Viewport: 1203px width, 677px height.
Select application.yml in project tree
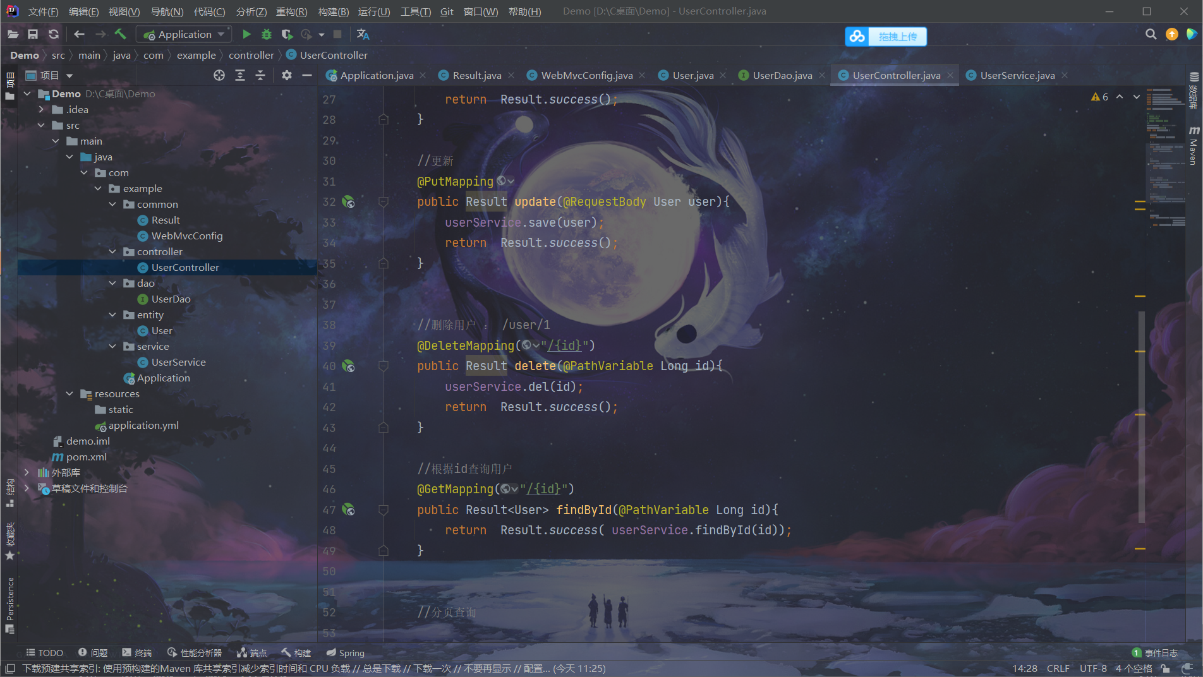[143, 425]
